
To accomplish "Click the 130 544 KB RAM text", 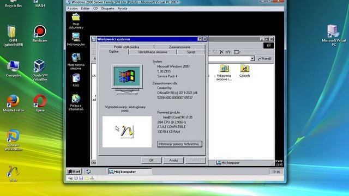I will click(169, 132).
